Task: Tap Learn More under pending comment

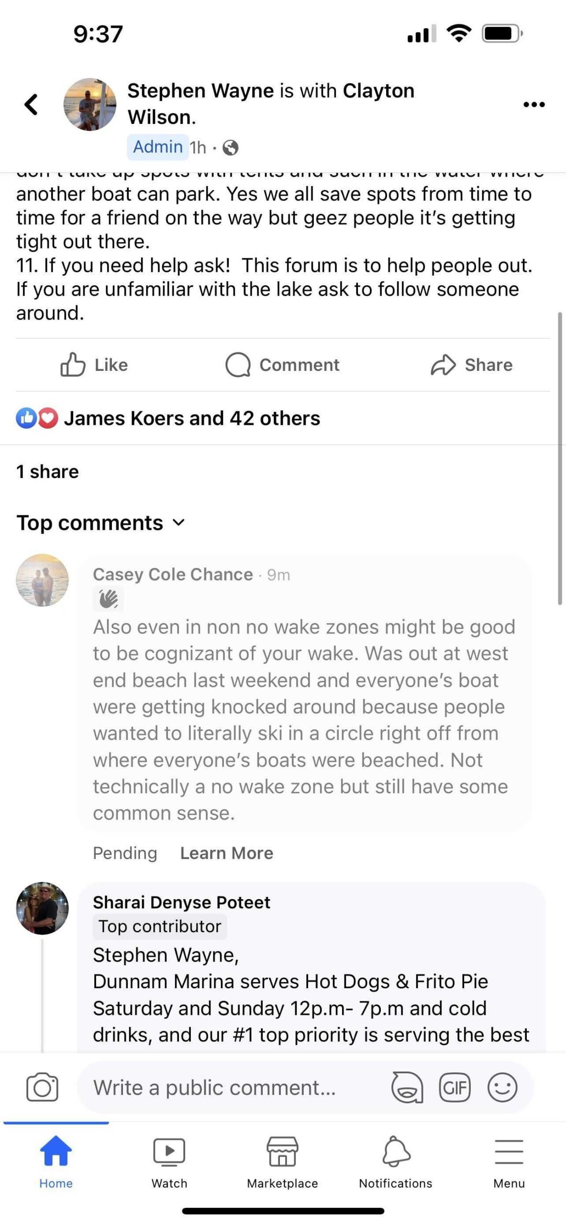Action: click(226, 853)
